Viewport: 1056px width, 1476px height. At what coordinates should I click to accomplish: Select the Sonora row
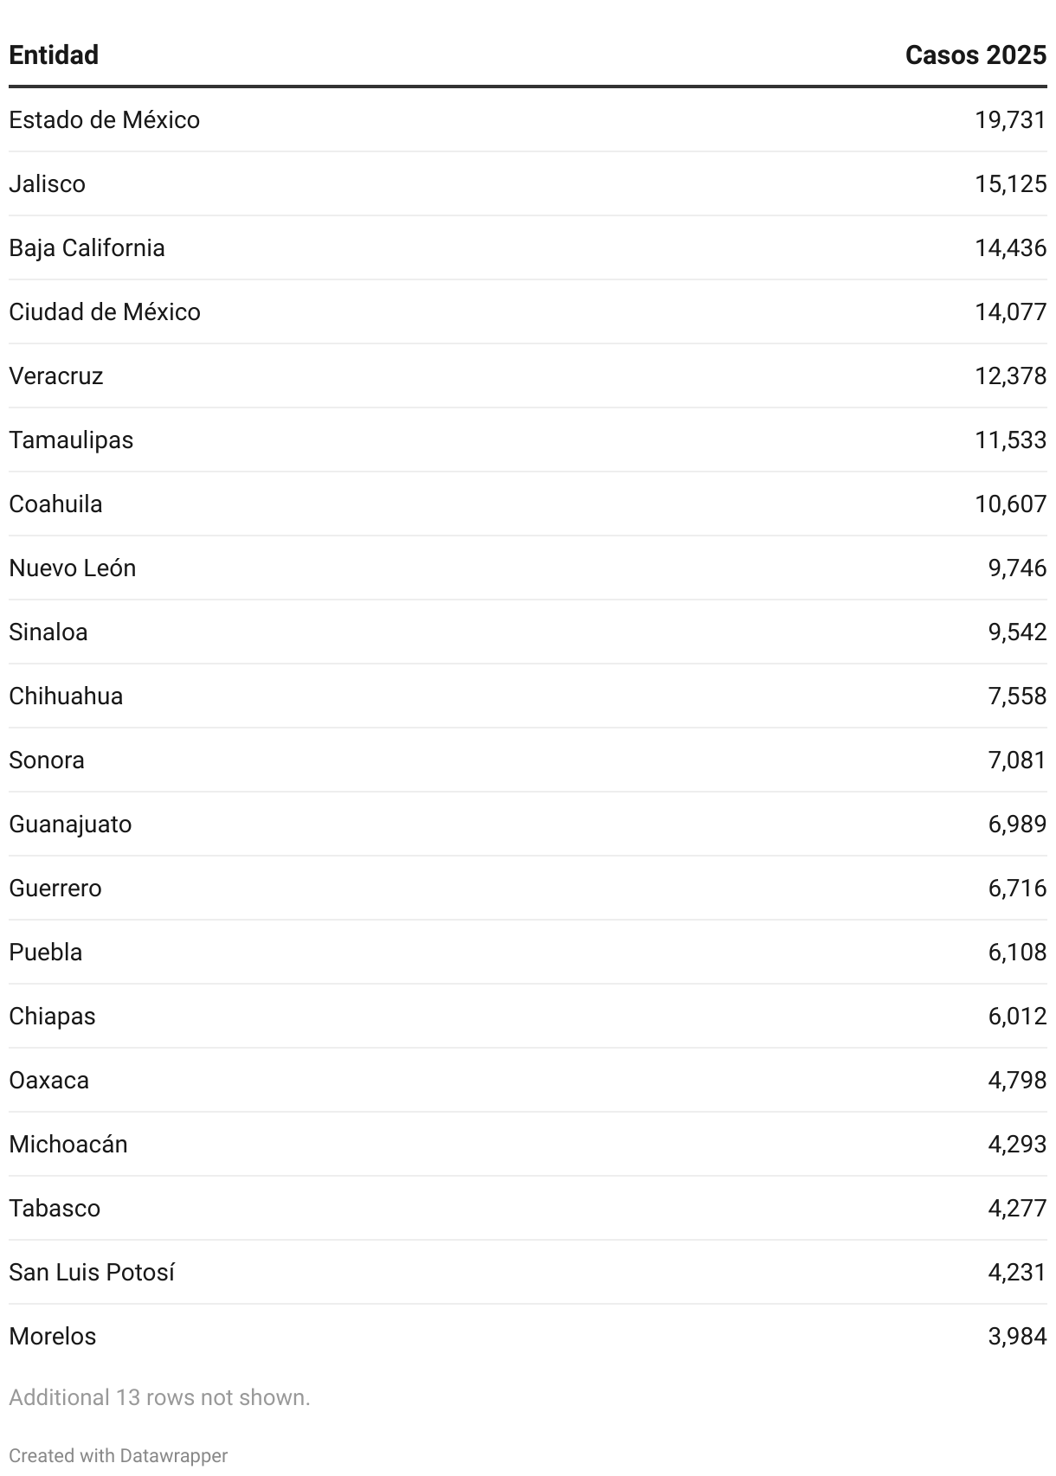528,760
